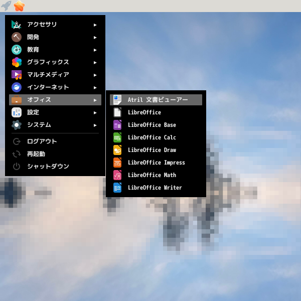Image resolution: width=301 pixels, height=301 pixels.
Task: Click the システム gear icon
Action: click(x=17, y=125)
